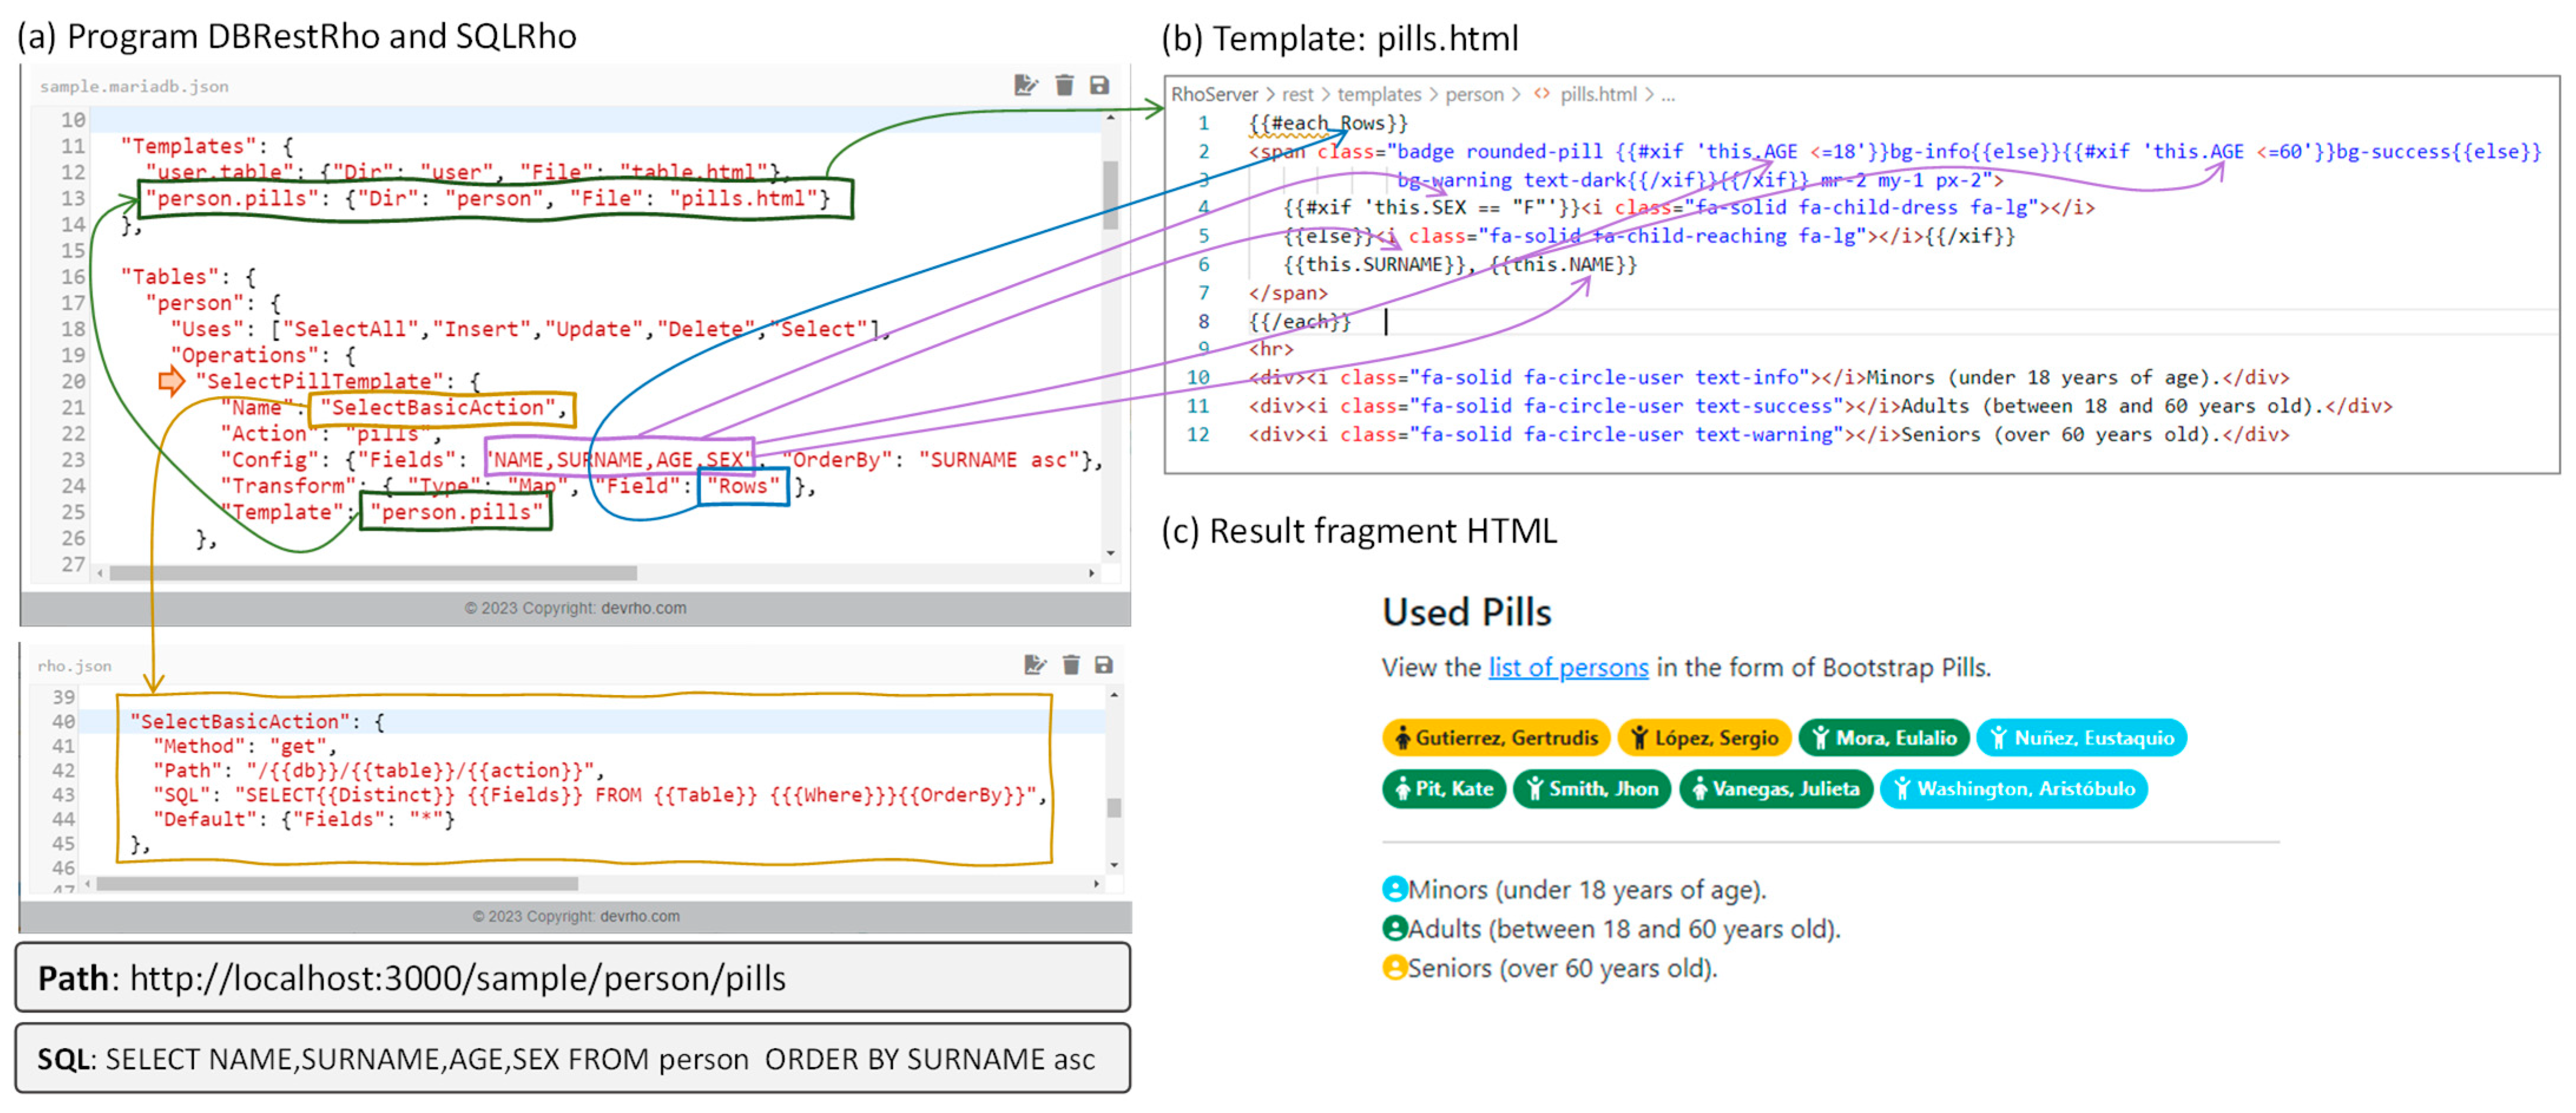Click the 'Smith, Jhon' pill
Image resolution: width=2576 pixels, height=1113 pixels.
pyautogui.click(x=1592, y=789)
